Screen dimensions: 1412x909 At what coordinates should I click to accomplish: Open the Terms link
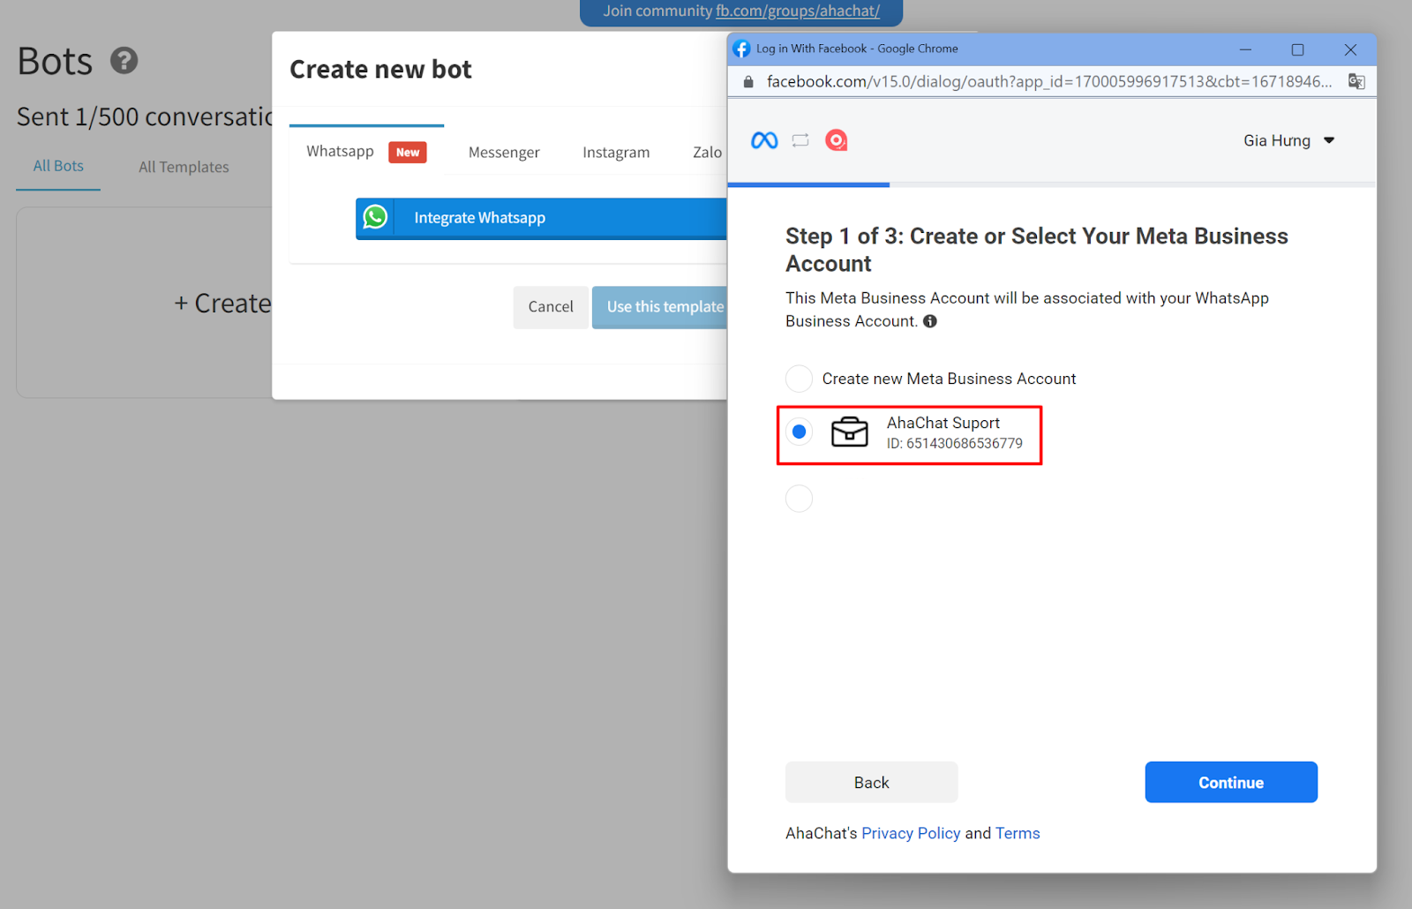pyautogui.click(x=1018, y=833)
